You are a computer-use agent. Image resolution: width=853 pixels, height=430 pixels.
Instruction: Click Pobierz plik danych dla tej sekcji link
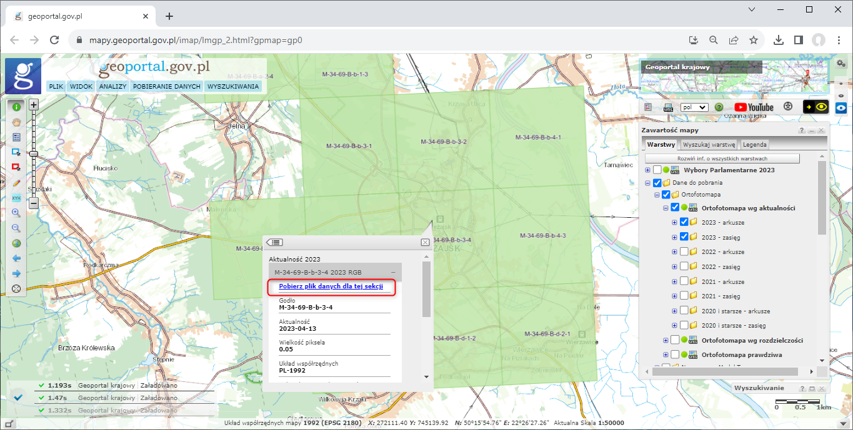point(331,286)
